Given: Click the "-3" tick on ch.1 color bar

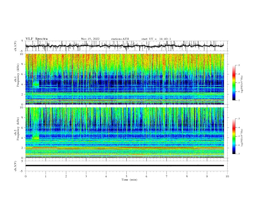Looking at the screenshot, I should coord(239,65).
